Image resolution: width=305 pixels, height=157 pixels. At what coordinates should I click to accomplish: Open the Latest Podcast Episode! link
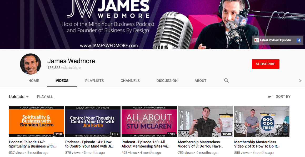(x=276, y=40)
